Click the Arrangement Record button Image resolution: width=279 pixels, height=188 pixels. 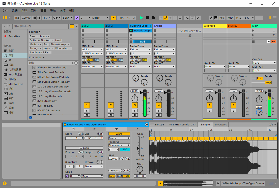(x=153, y=18)
